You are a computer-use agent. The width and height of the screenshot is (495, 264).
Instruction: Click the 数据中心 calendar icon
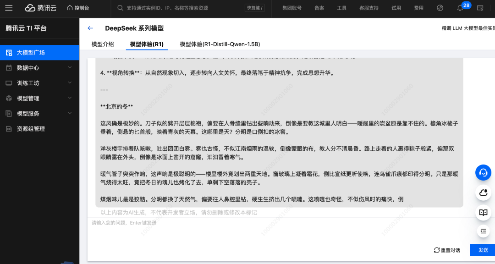(9, 67)
